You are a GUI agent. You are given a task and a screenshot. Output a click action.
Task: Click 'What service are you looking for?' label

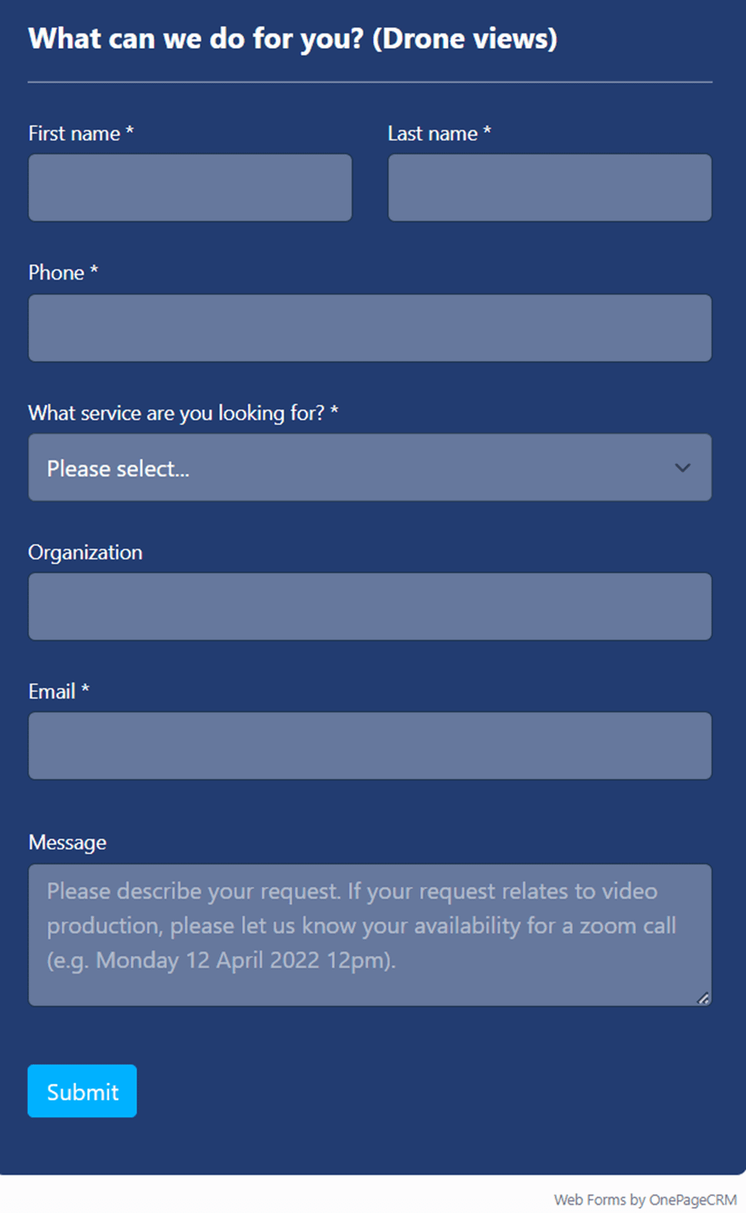point(183,413)
